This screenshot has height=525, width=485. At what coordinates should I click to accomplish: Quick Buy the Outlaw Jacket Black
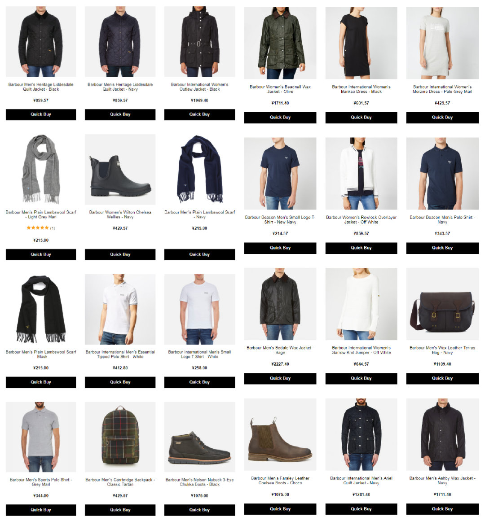coord(199,114)
